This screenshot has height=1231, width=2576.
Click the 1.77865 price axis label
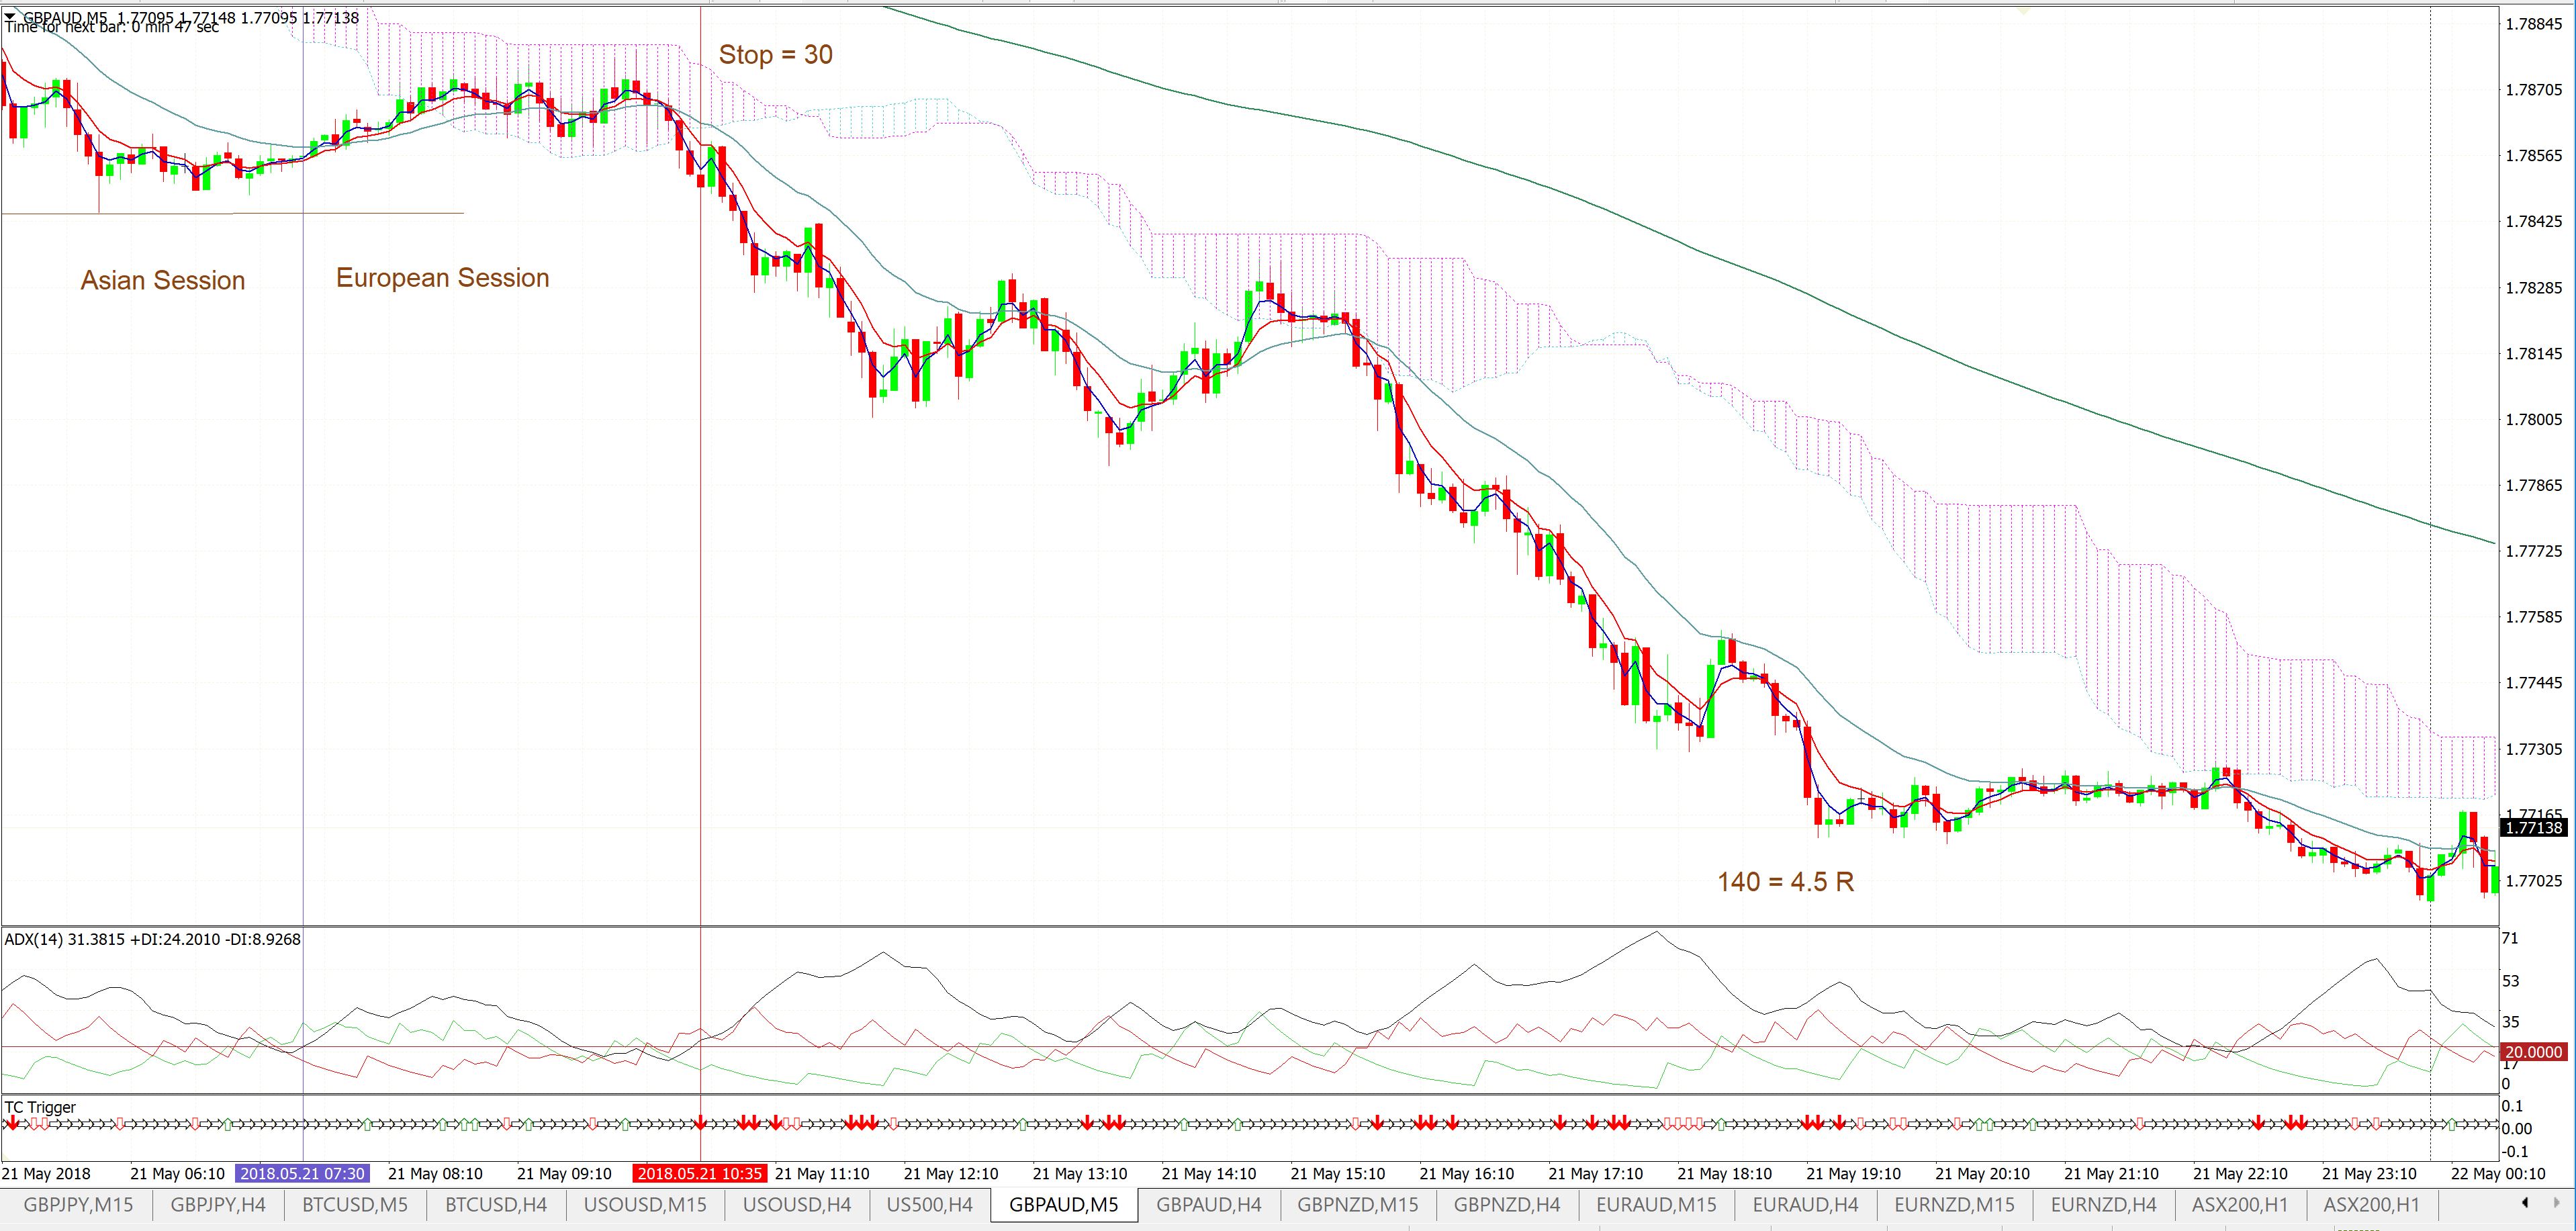pos(2534,486)
